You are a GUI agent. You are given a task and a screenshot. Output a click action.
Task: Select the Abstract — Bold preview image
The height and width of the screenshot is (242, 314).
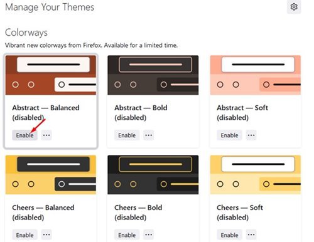153,75
